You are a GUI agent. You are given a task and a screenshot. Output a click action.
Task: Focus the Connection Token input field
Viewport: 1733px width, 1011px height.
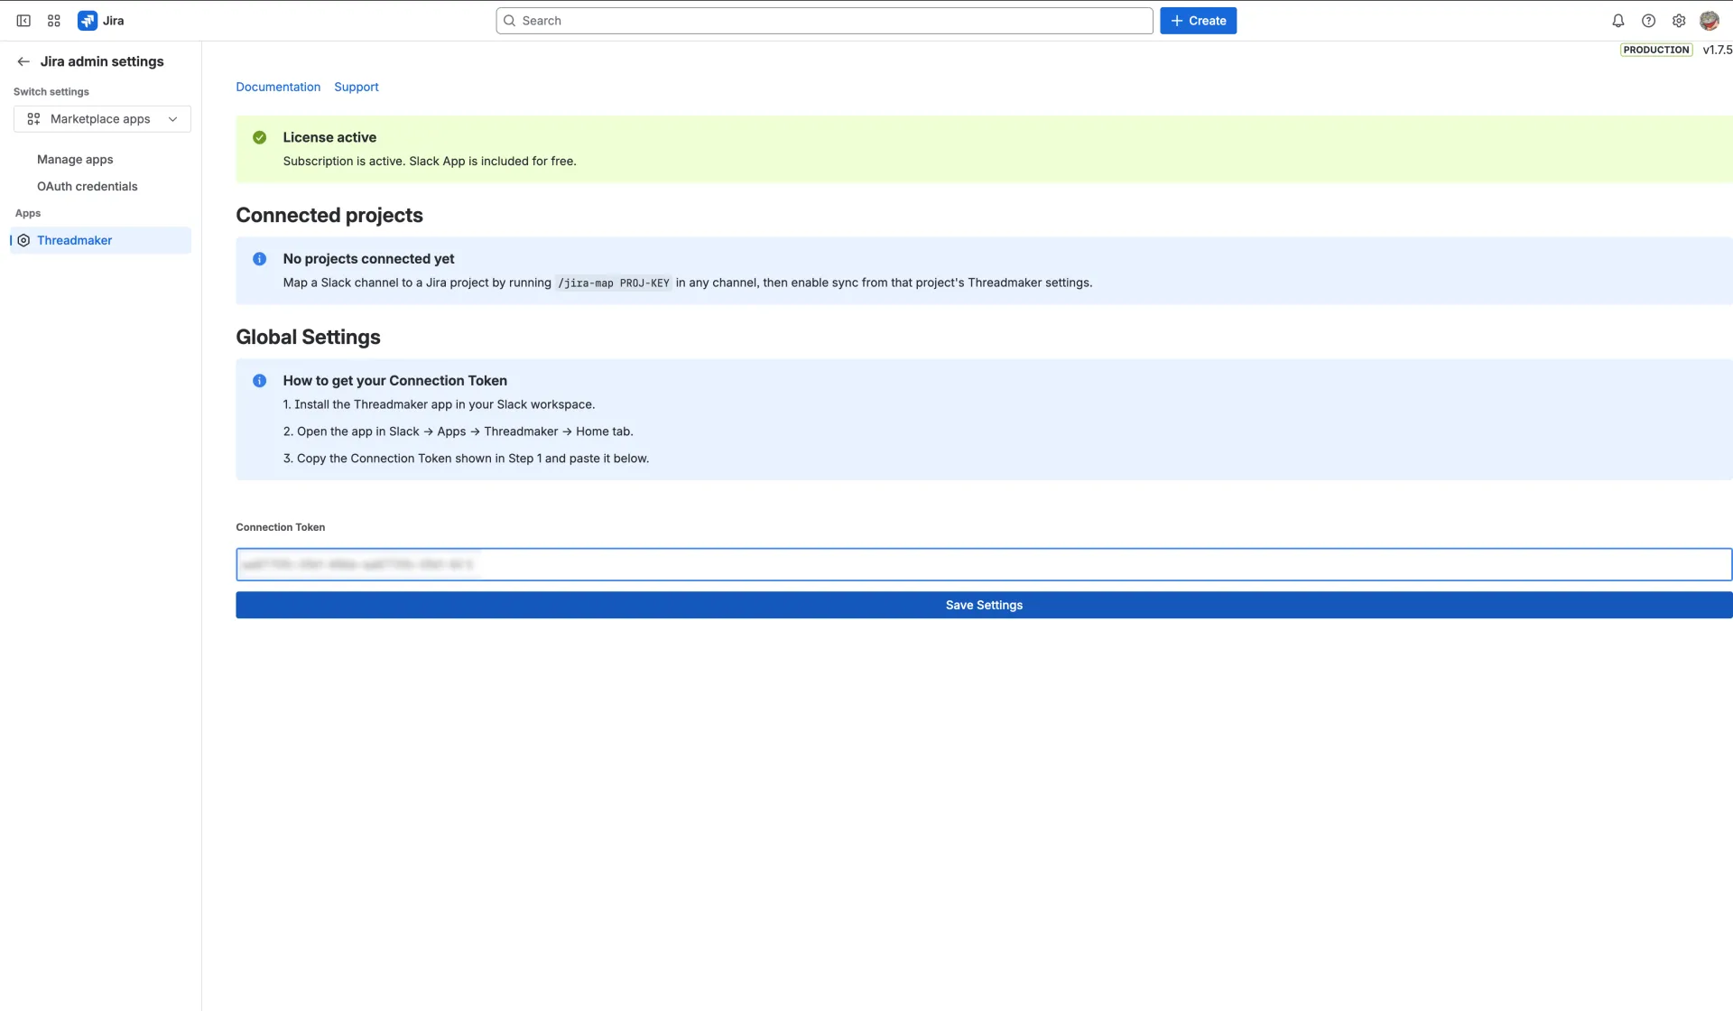[x=984, y=564]
